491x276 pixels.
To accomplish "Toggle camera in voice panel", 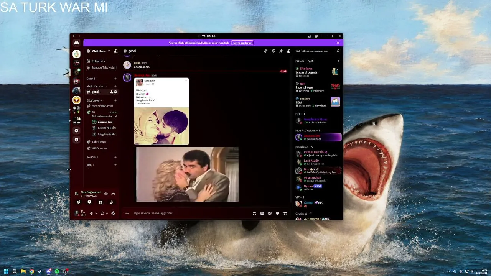I will pos(78,202).
